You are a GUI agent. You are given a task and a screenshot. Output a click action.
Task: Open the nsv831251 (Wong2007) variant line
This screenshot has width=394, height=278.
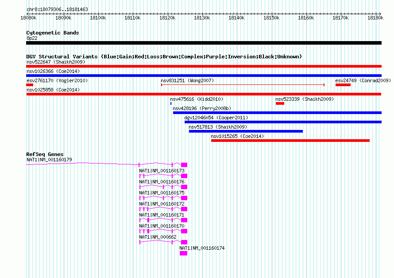coord(243,85)
